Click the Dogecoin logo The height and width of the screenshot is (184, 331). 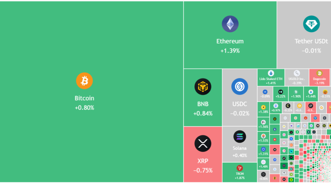[319, 73]
